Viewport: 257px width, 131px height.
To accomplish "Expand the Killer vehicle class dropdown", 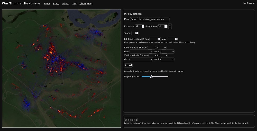I will [x=141, y=52].
